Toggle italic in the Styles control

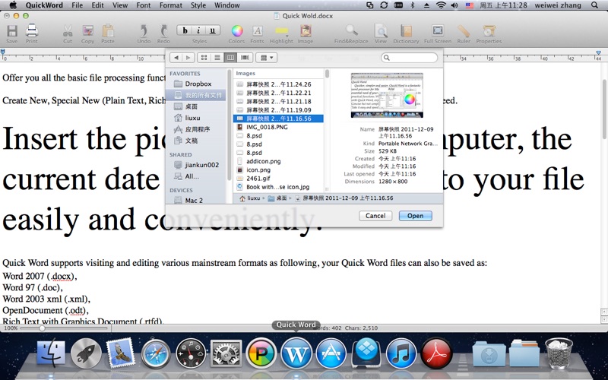click(x=199, y=30)
